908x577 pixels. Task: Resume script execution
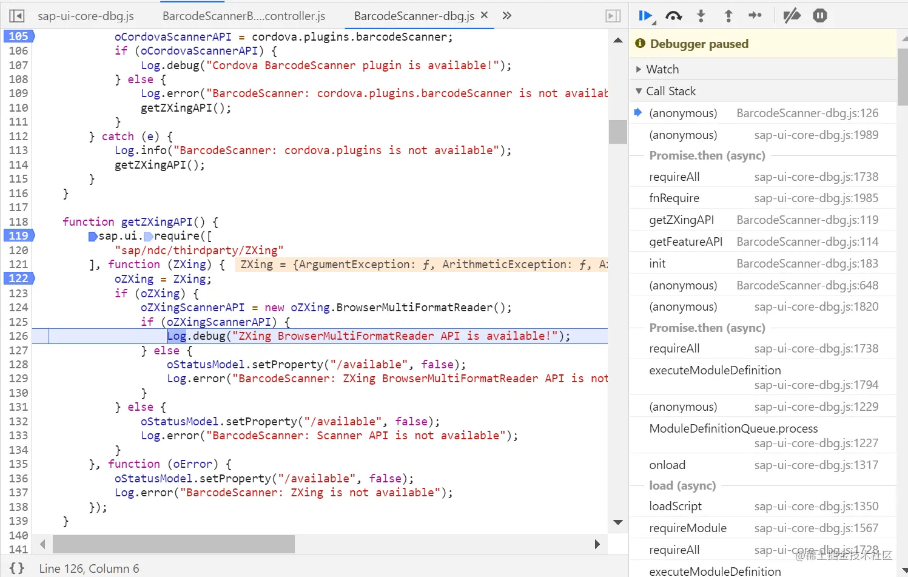[x=646, y=16]
